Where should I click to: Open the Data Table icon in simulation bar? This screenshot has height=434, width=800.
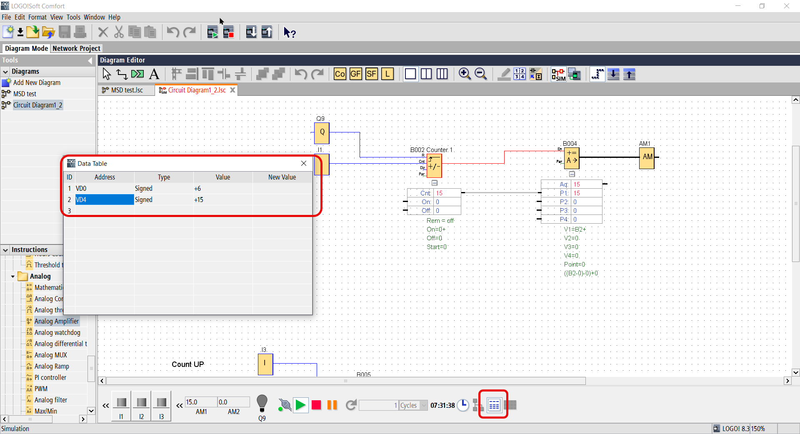(494, 405)
